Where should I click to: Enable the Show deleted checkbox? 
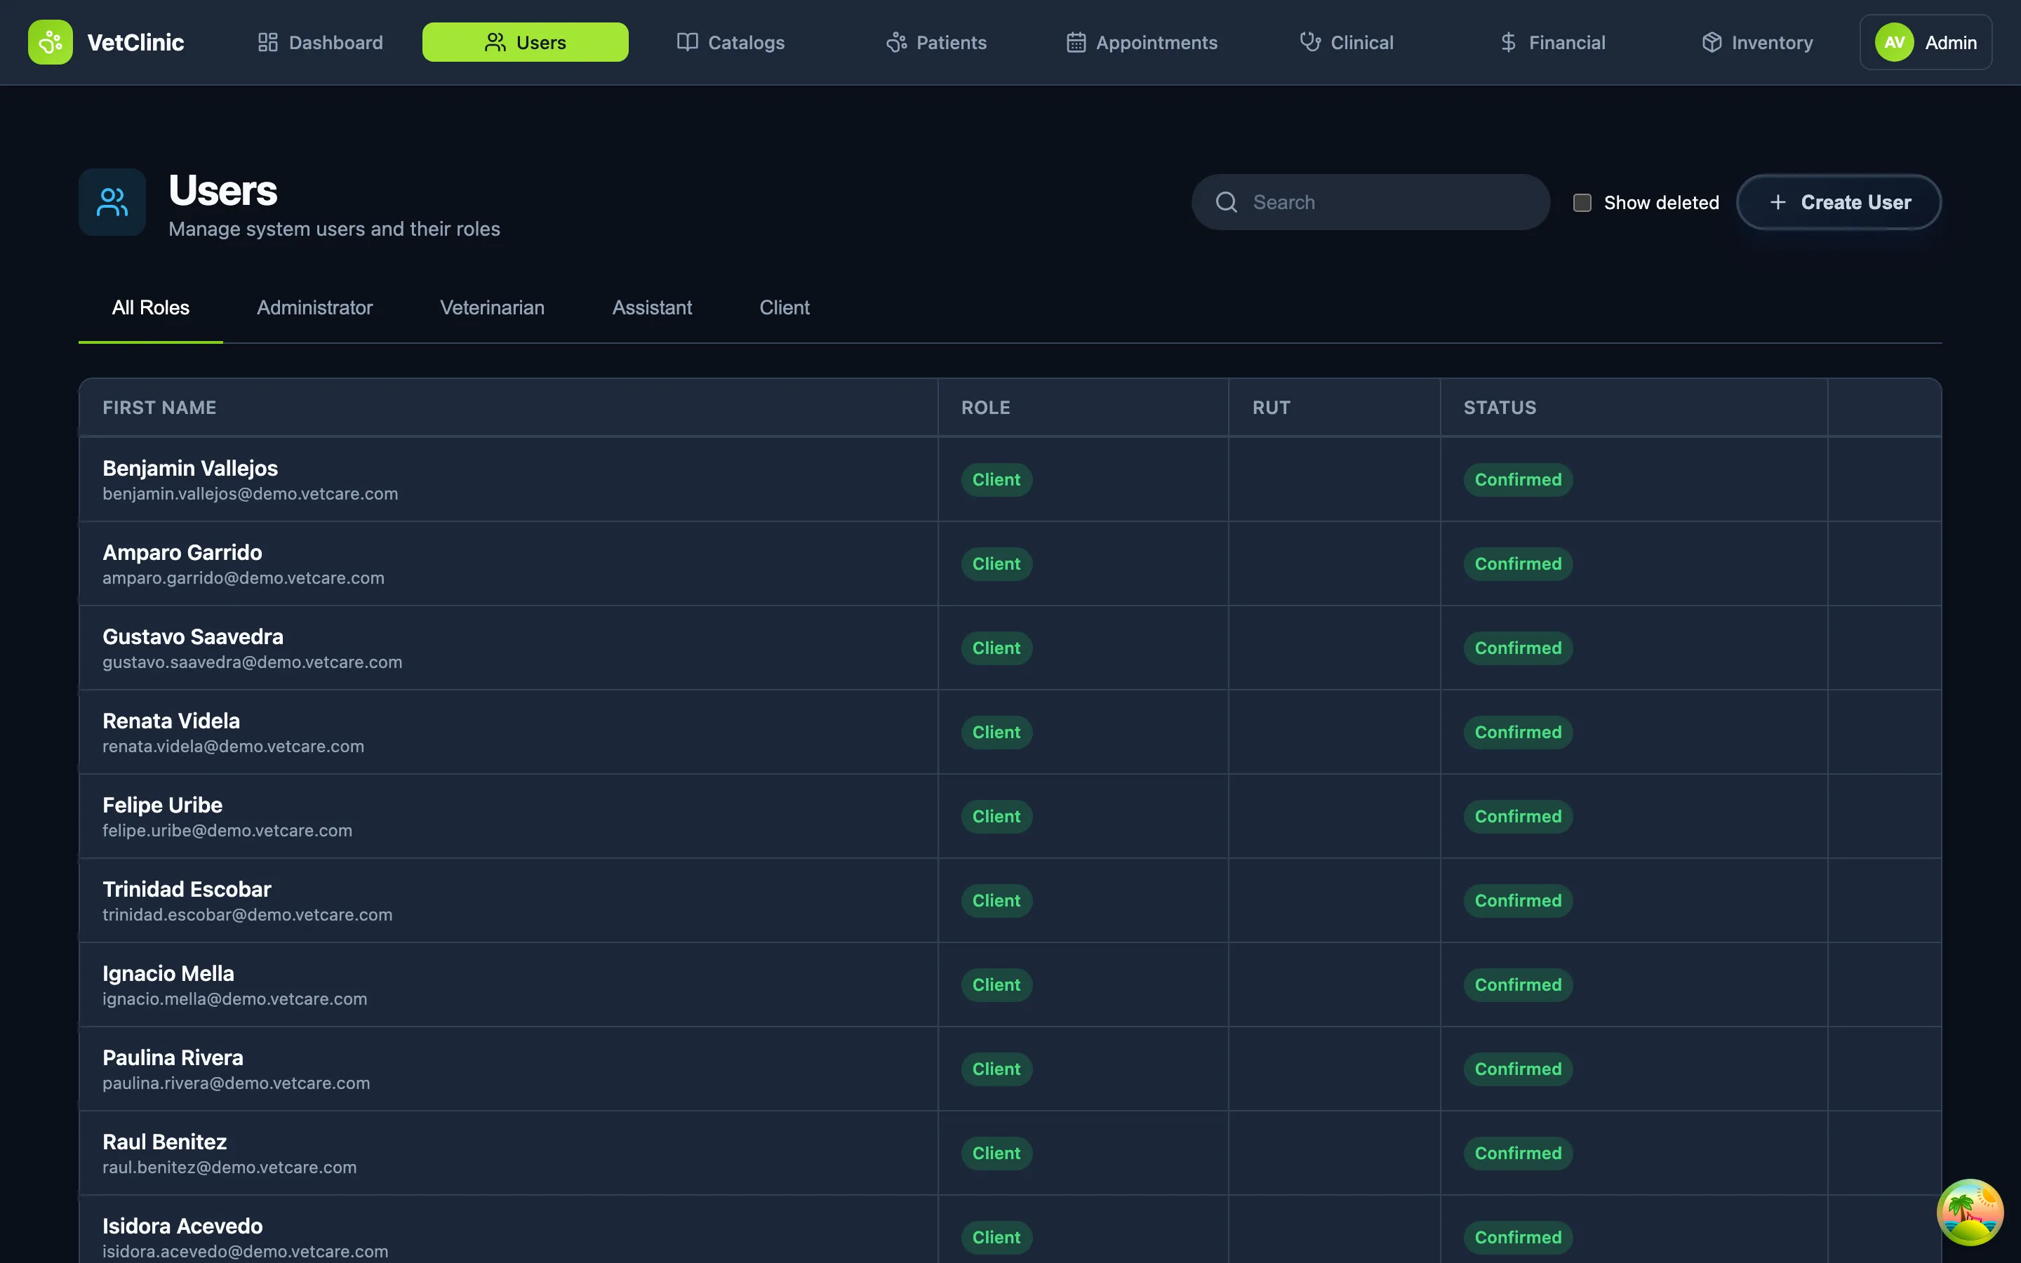[x=1582, y=203]
